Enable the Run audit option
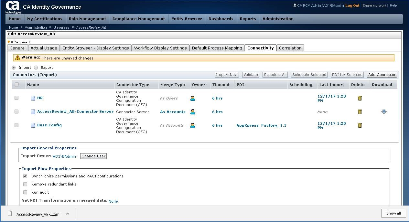 tap(25, 192)
